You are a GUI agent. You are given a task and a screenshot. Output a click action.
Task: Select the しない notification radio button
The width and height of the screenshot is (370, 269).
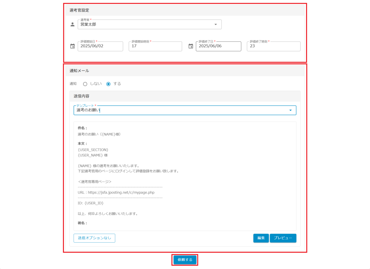[85, 84]
